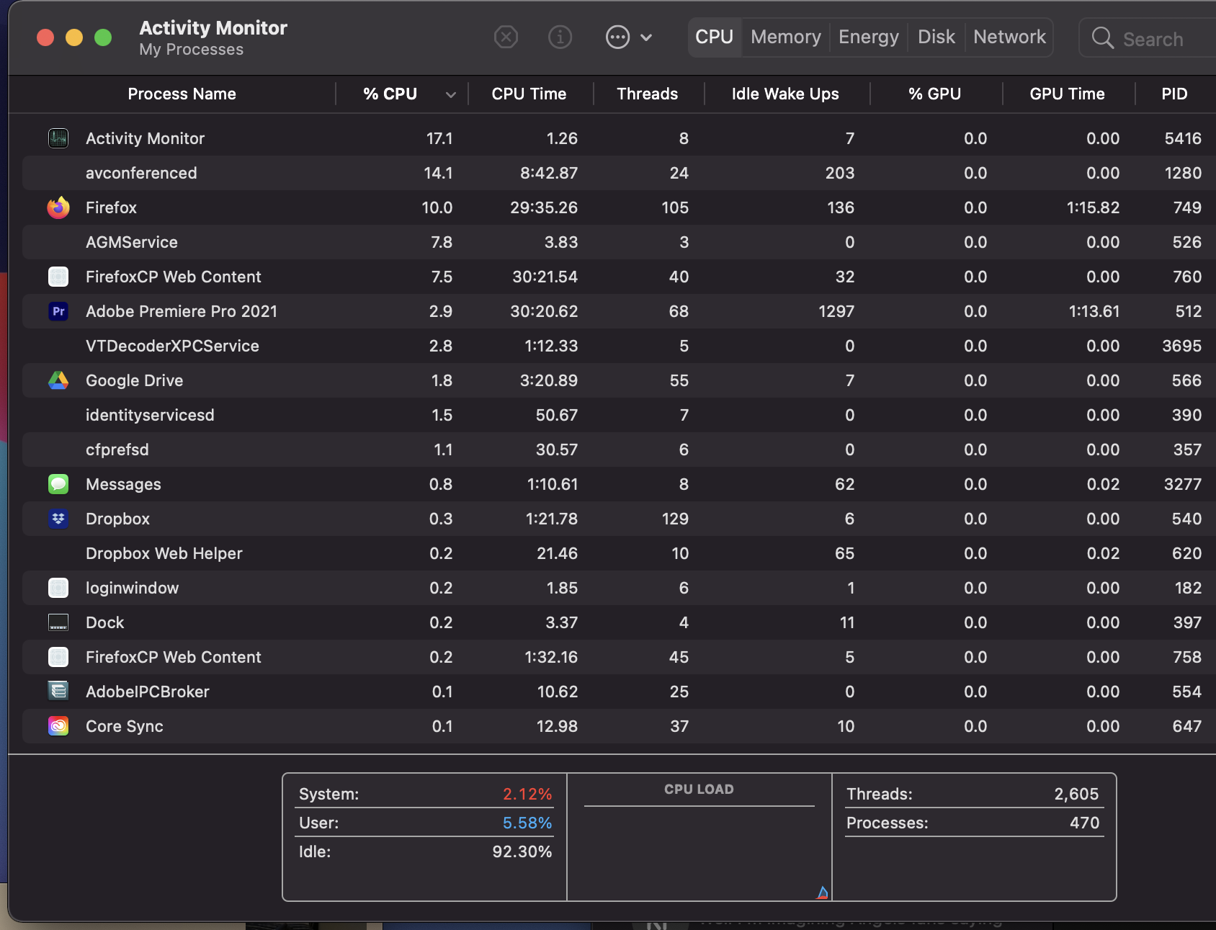This screenshot has height=930, width=1216.
Task: Click the Messages process icon
Action: coord(58,484)
